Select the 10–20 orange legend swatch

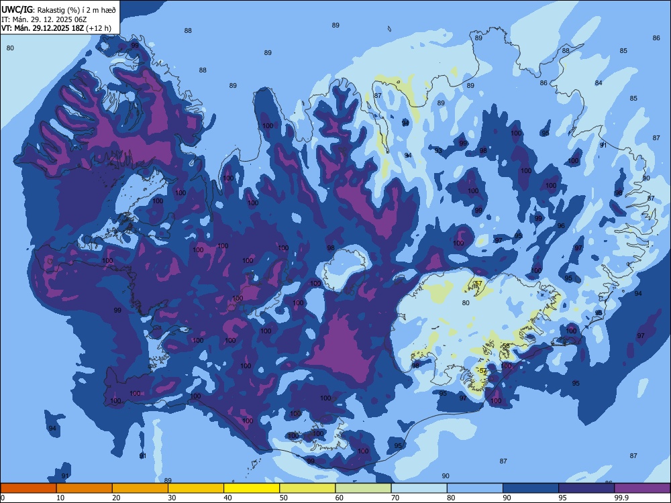(85, 488)
